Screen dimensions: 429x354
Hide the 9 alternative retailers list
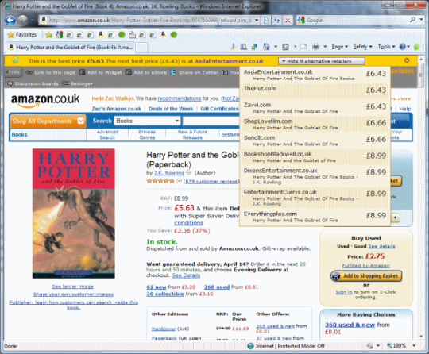321,61
